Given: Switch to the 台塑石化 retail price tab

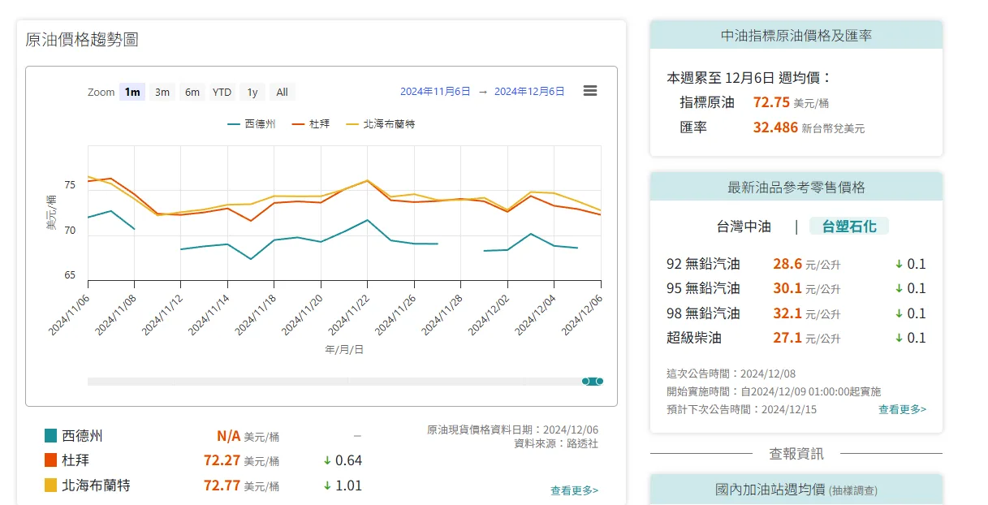Looking at the screenshot, I should pyautogui.click(x=849, y=227).
